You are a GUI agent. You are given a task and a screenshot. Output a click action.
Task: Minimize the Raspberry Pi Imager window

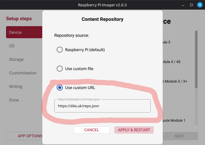click(183, 5)
